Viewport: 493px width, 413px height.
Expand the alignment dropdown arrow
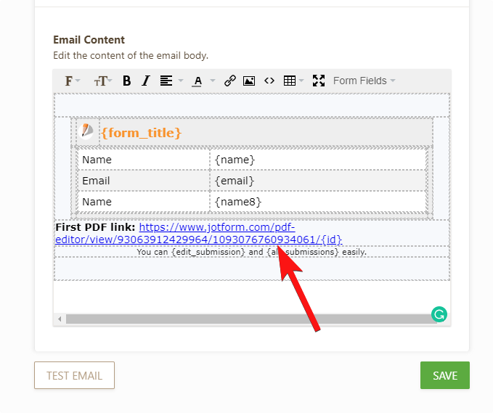click(x=181, y=81)
